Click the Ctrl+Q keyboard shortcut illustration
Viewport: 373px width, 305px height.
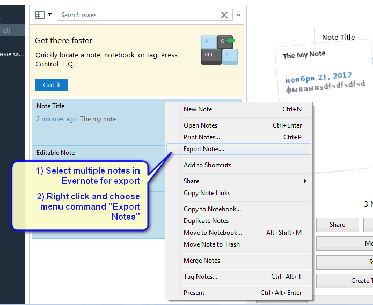click(x=219, y=50)
